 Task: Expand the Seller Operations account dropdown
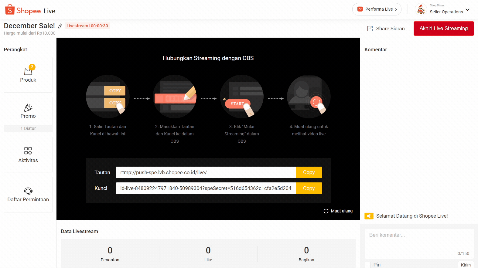click(x=467, y=10)
